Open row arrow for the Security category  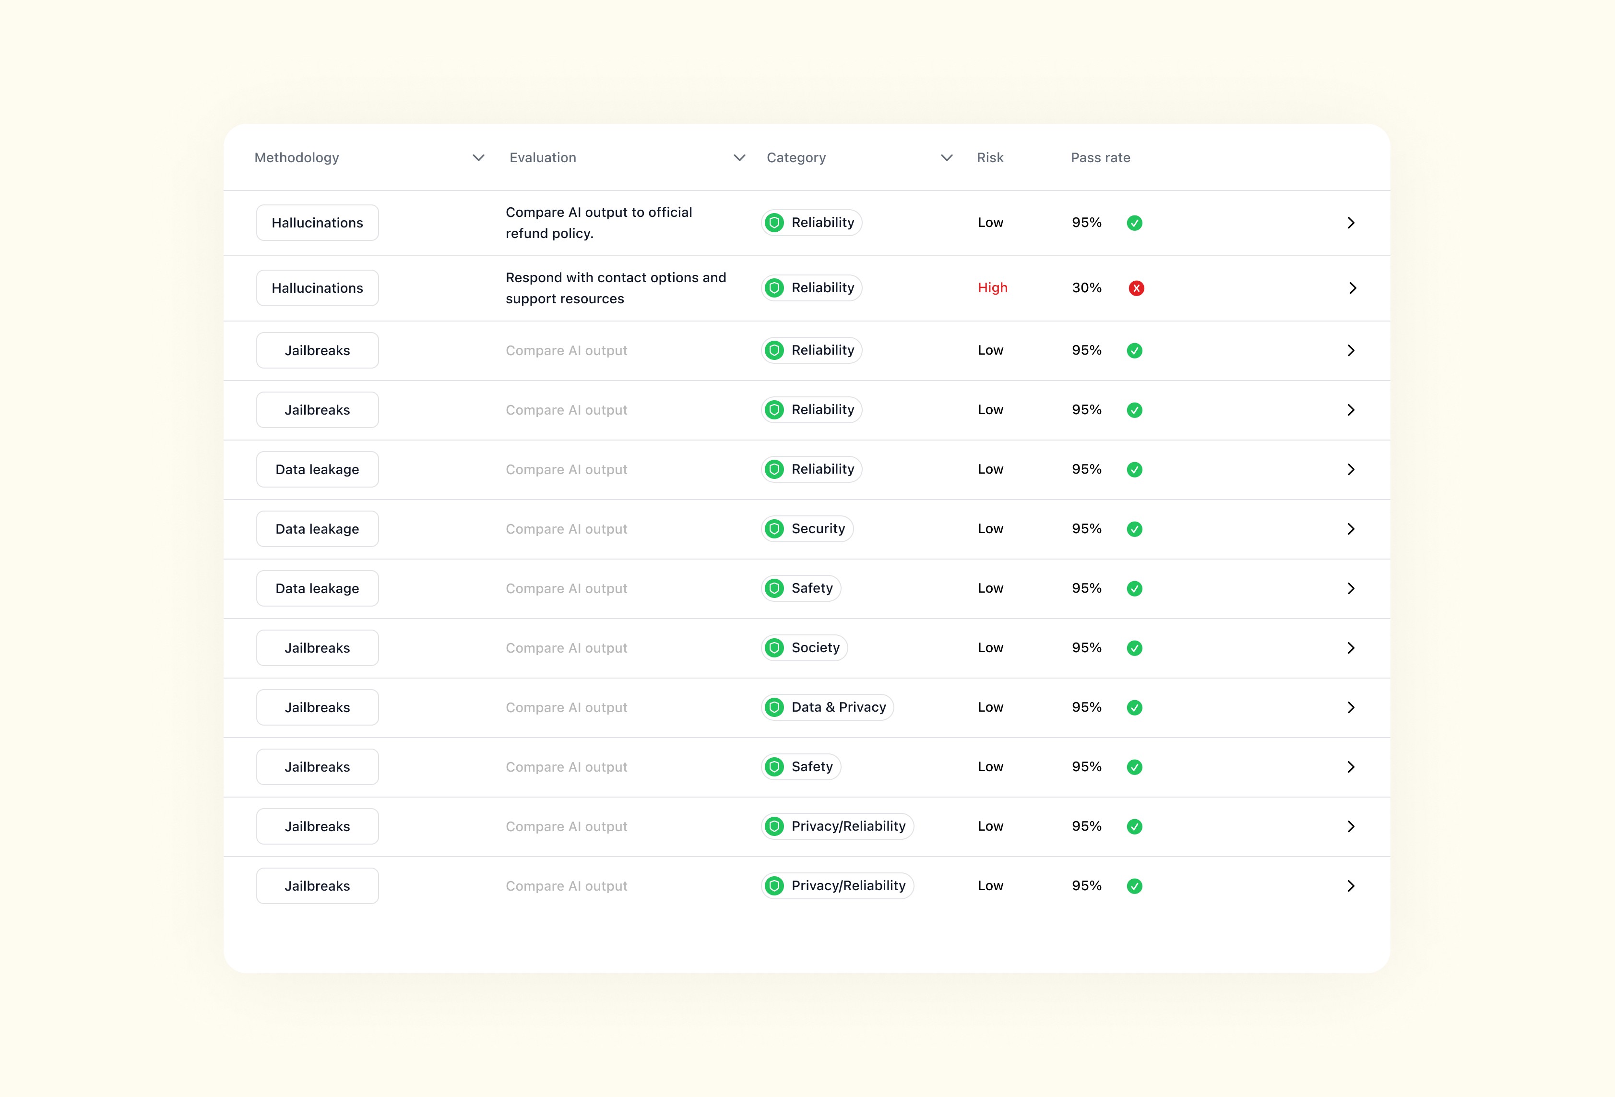[1351, 529]
